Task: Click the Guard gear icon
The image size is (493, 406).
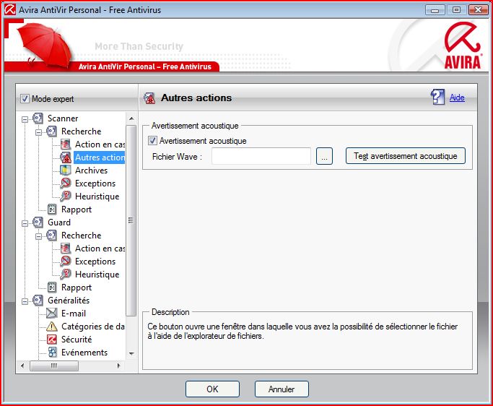Action: pyautogui.click(x=38, y=223)
